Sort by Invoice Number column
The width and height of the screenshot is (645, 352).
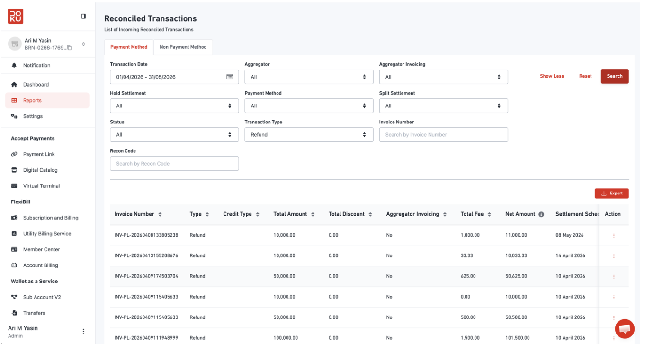coord(160,214)
